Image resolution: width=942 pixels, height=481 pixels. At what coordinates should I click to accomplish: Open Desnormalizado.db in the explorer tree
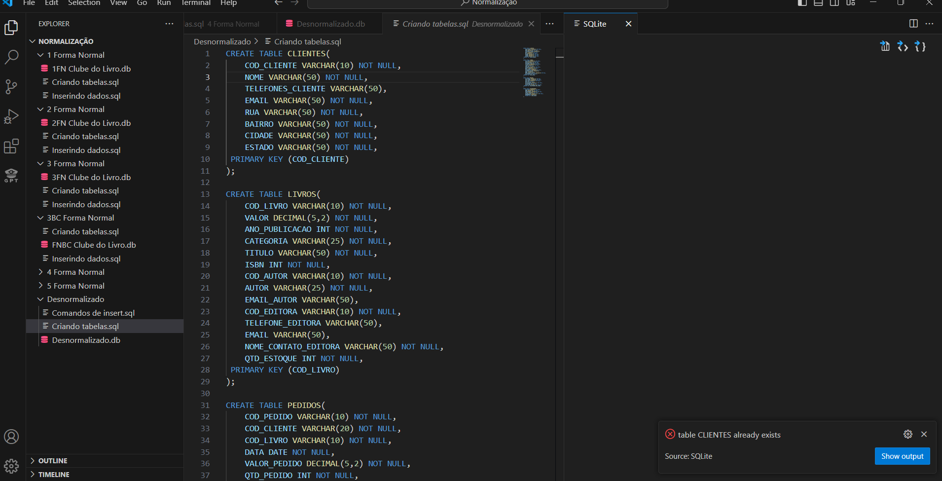[105, 340]
